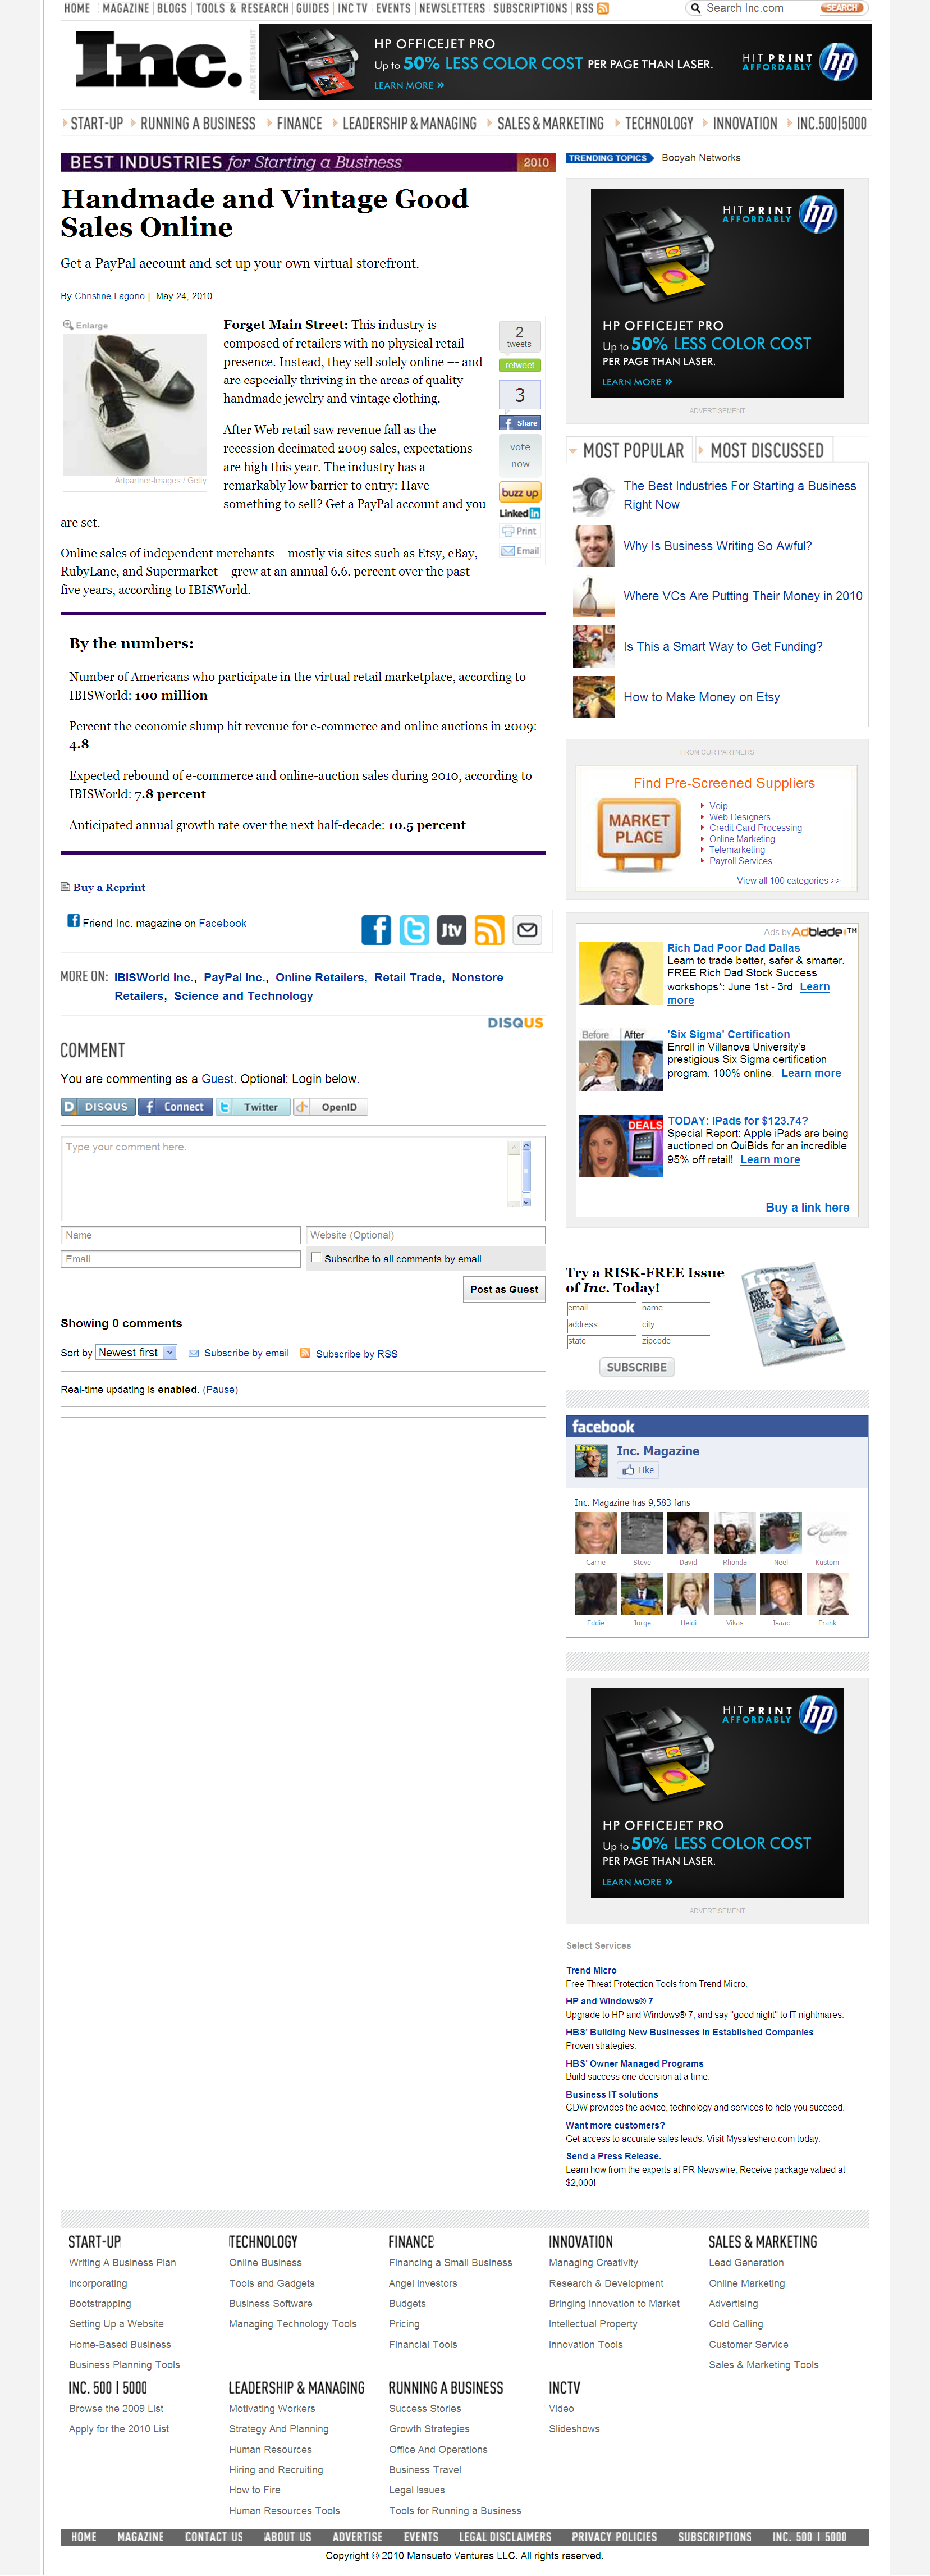Click the DISQUS logo above comments

(x=515, y=1023)
